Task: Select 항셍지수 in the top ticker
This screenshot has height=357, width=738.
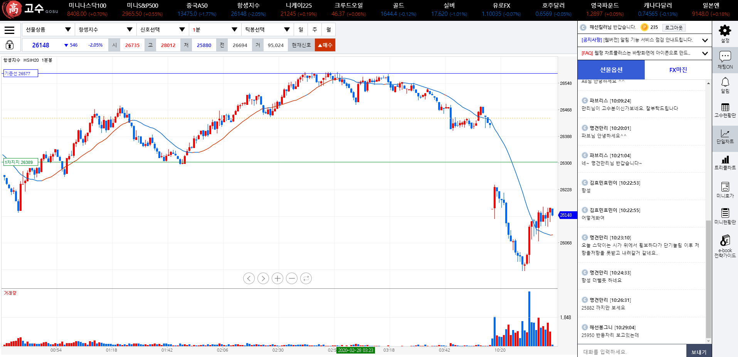Action: click(249, 9)
